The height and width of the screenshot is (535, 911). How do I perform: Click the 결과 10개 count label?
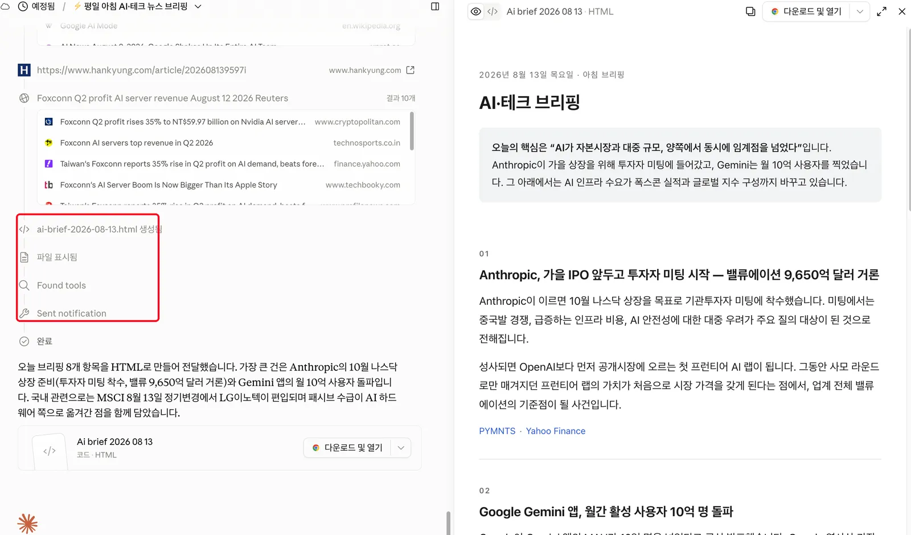(401, 98)
